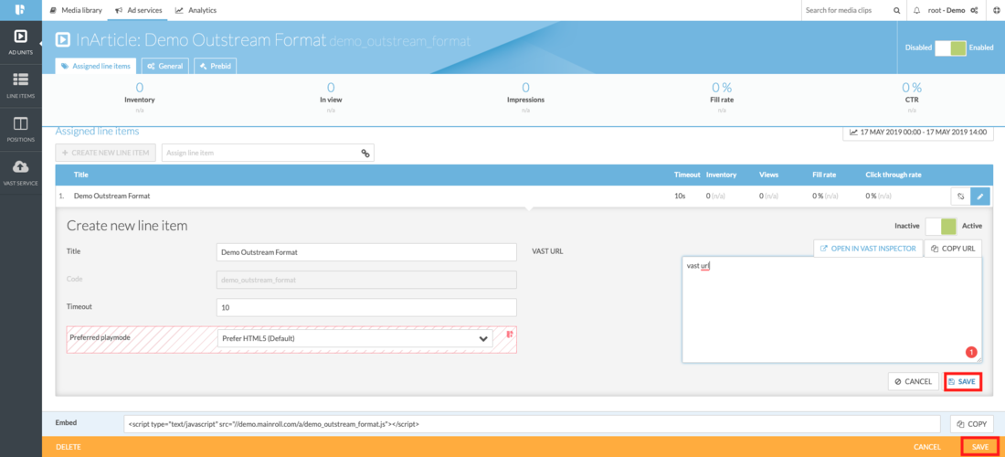Click the Title column header
The width and height of the screenshot is (1005, 457).
[81, 175]
